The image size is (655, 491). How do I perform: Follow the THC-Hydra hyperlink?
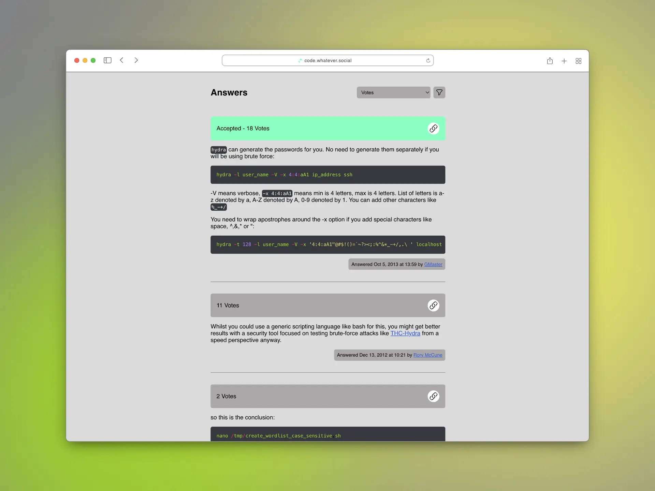[x=405, y=333]
